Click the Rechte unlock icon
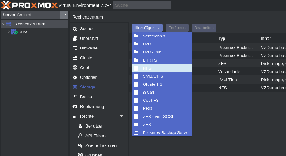This screenshot has width=286, height=156. pyautogui.click(x=75, y=116)
